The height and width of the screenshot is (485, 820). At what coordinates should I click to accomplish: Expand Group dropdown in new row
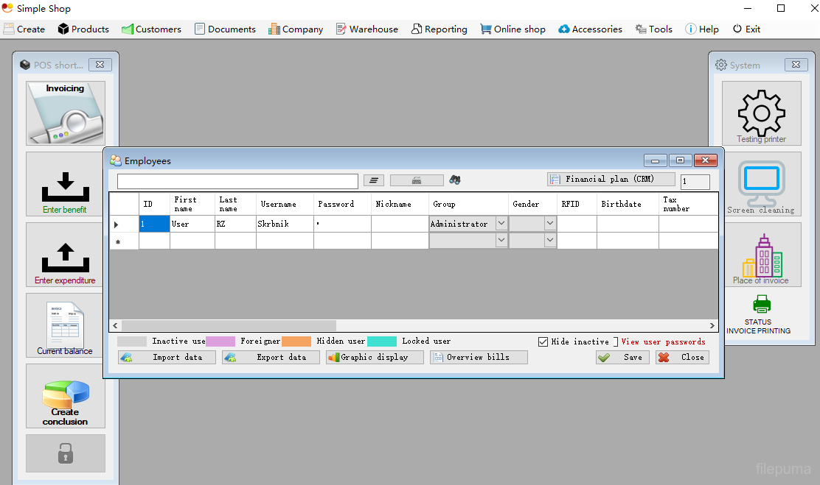501,241
